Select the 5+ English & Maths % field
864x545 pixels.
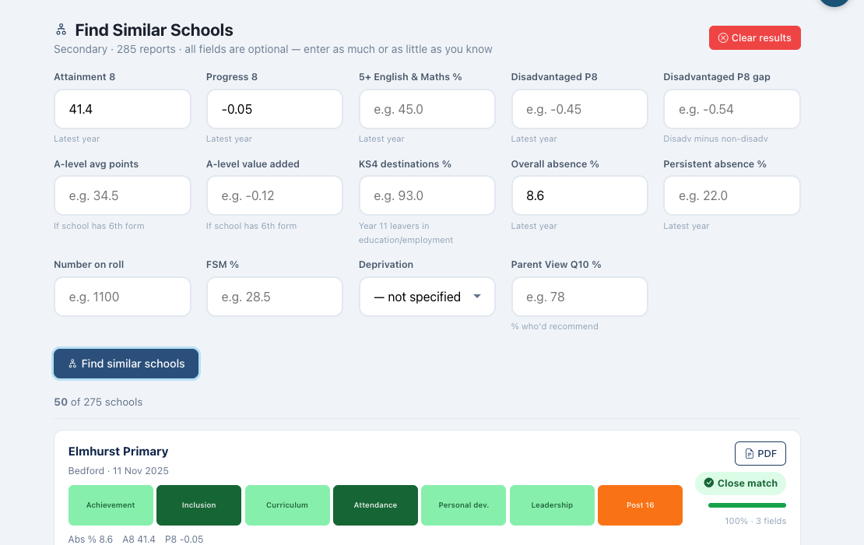tap(427, 109)
